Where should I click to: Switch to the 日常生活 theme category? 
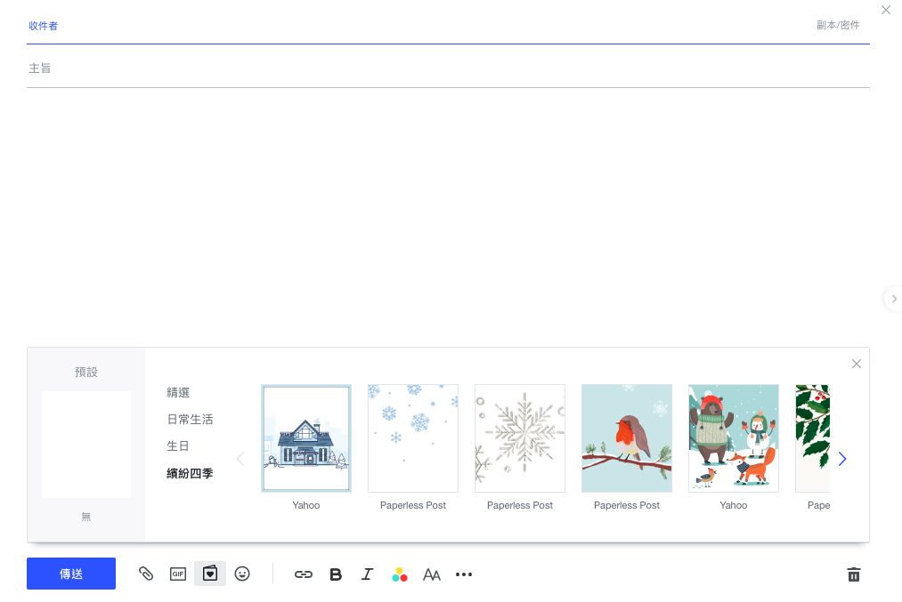click(x=190, y=419)
